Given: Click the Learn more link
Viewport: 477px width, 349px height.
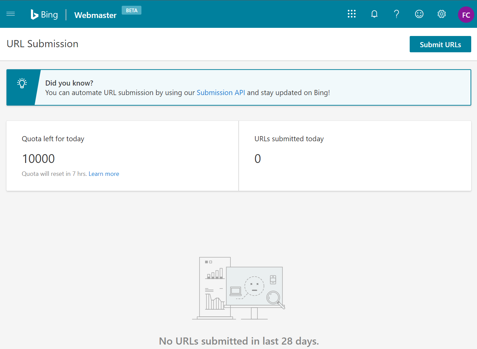Looking at the screenshot, I should pos(104,173).
